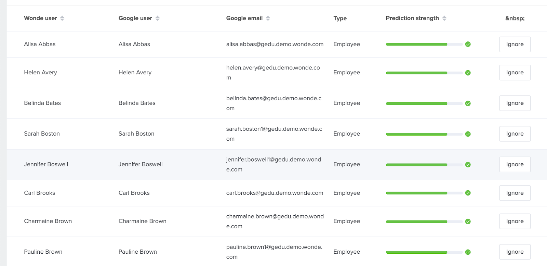Ignore the Helen Avery match
The image size is (547, 266).
(515, 73)
